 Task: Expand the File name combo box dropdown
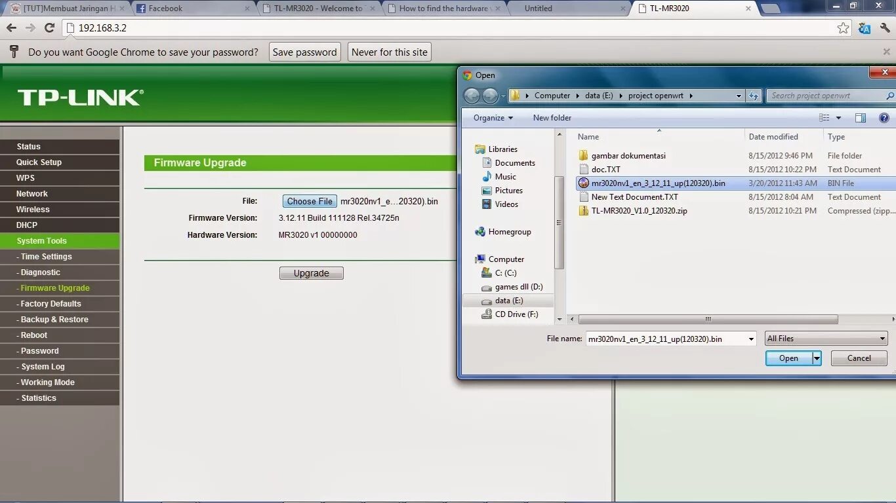[x=752, y=339]
